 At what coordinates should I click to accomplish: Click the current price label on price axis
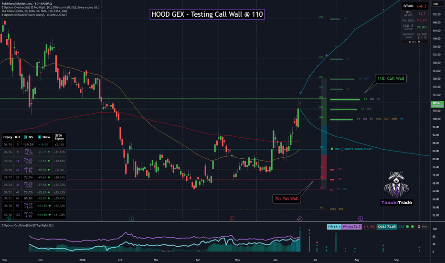click(437, 104)
